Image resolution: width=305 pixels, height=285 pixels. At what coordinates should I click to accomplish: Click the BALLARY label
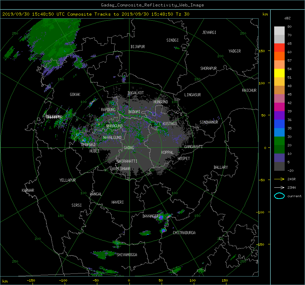[221, 167]
